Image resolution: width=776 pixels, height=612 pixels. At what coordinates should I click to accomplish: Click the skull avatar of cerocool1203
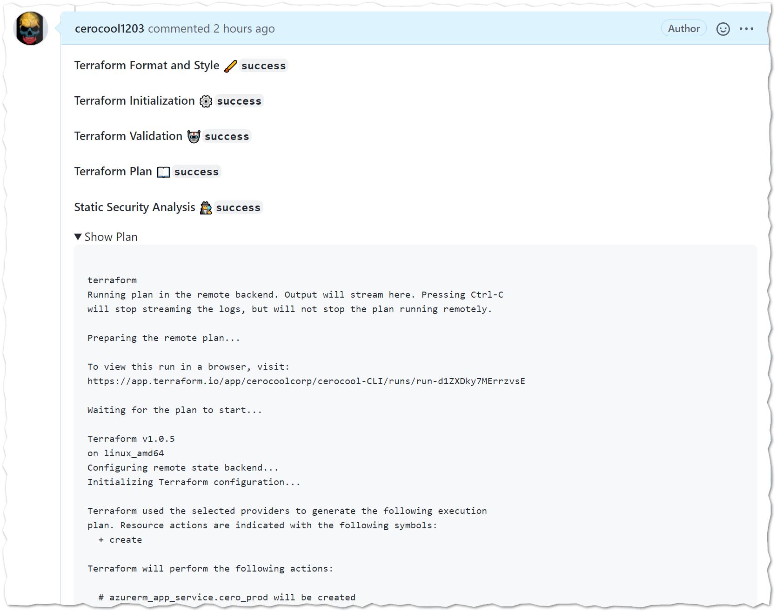click(31, 29)
